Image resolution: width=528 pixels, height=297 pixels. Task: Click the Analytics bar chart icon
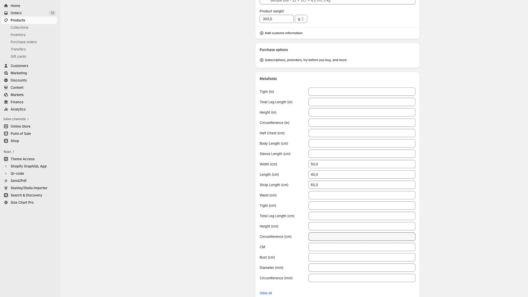point(6,109)
